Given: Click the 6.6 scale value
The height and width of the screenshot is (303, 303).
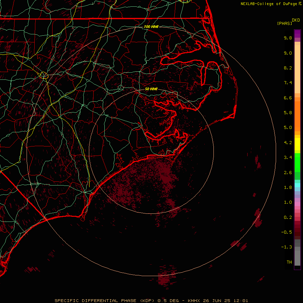Looking at the screenshot, I should pyautogui.click(x=288, y=98).
